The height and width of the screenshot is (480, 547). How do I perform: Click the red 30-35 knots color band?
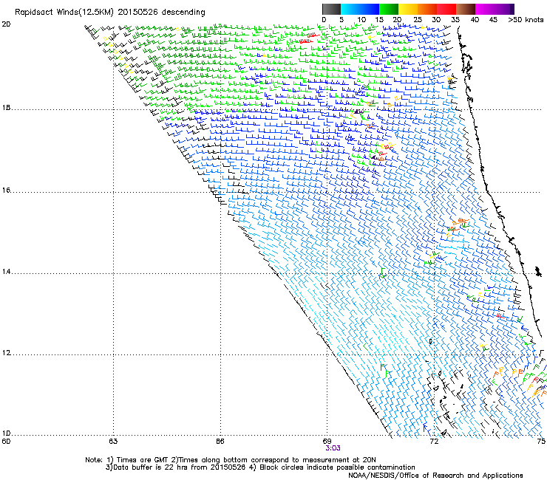446,9
